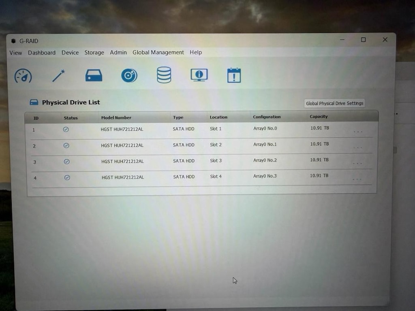Click the Slot 2 location cell
Screen dimensions: 415x311
click(216, 145)
